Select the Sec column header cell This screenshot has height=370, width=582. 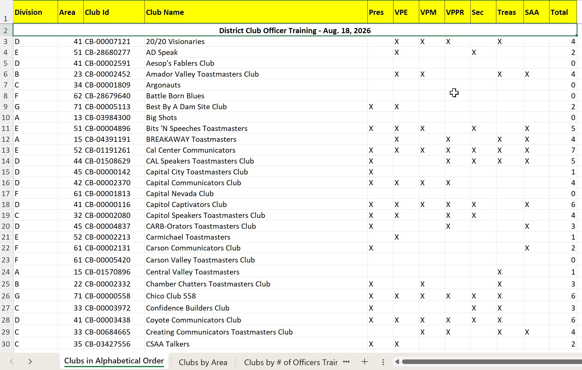coord(483,12)
